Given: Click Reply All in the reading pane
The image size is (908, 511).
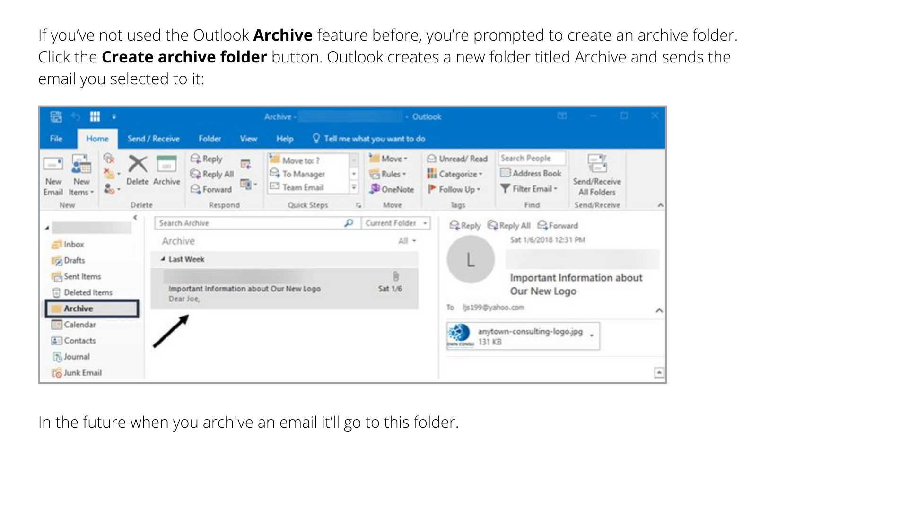Looking at the screenshot, I should 509,226.
